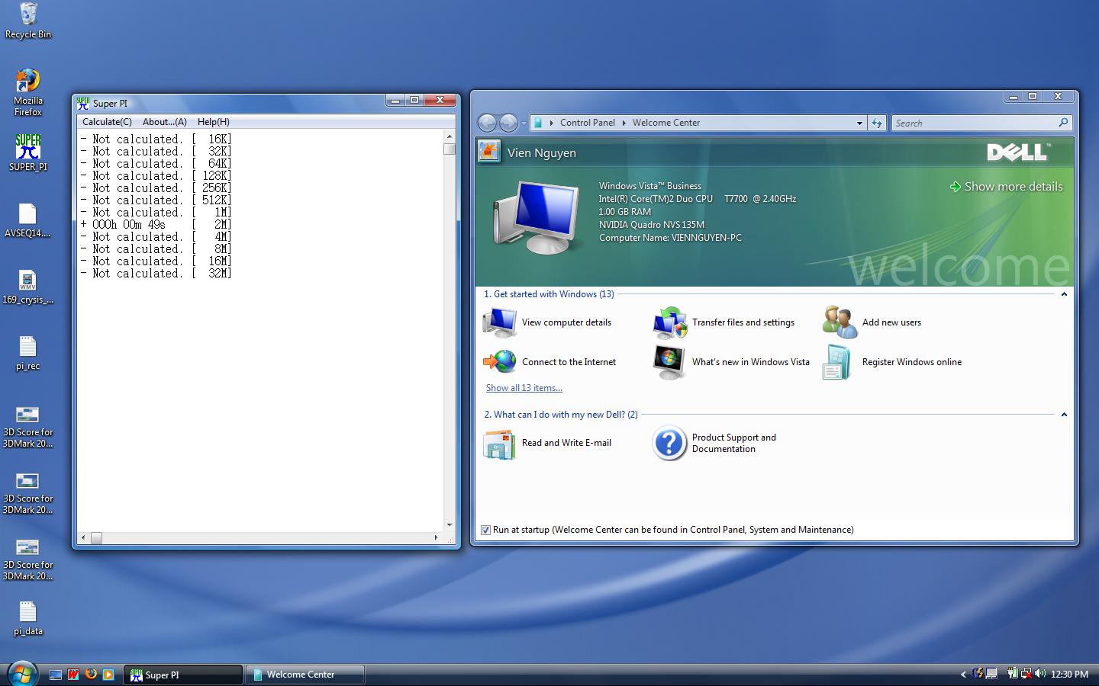Screen dimensions: 1099x686
Task: Open the address bar history dropdown
Action: point(859,123)
